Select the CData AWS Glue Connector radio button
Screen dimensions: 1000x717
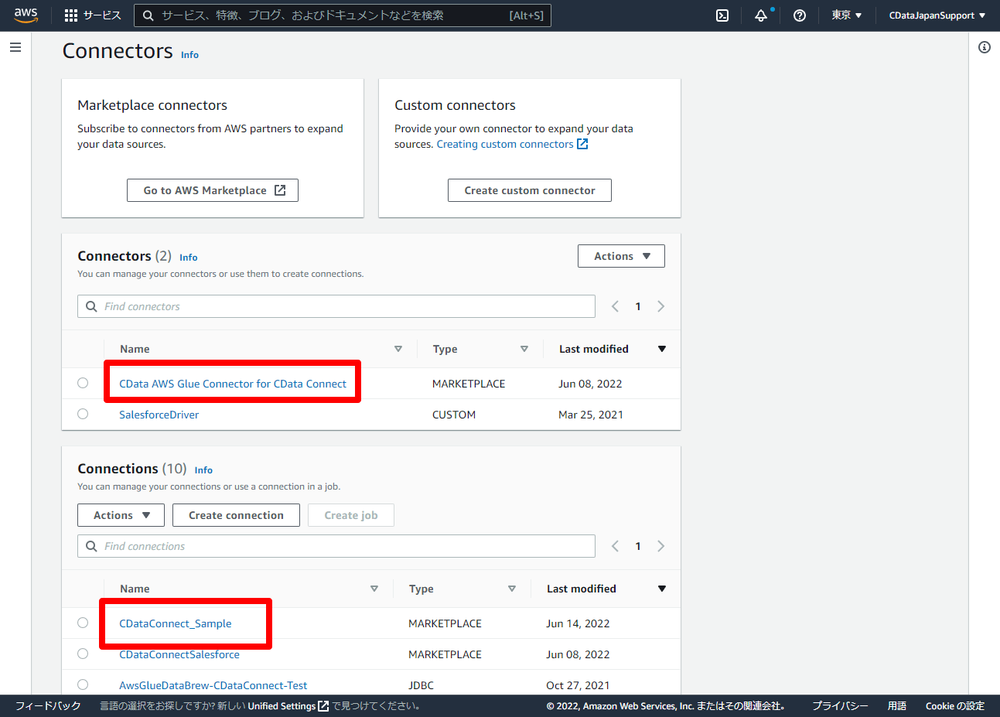click(83, 383)
